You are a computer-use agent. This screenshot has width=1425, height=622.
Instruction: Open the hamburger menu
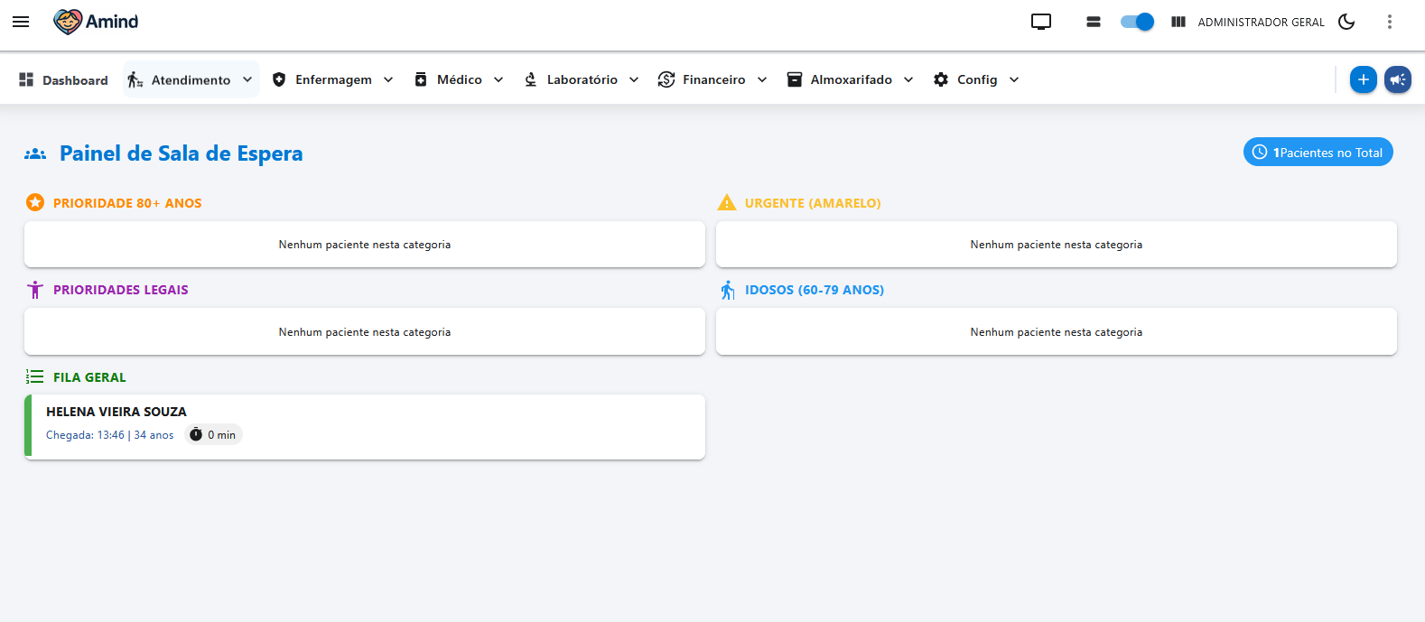pyautogui.click(x=21, y=22)
